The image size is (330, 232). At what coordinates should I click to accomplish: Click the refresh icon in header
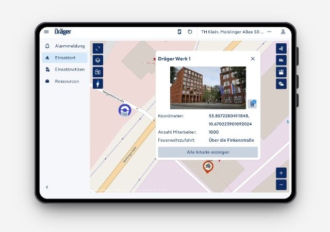point(190,32)
